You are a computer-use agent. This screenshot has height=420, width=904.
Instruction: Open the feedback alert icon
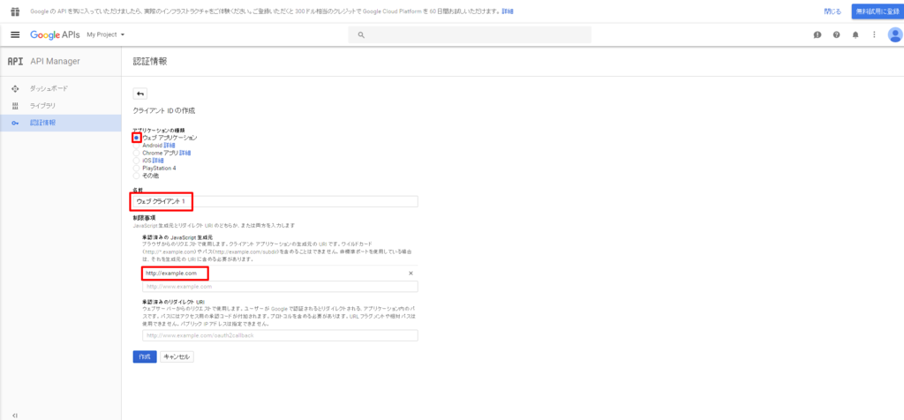tap(817, 34)
